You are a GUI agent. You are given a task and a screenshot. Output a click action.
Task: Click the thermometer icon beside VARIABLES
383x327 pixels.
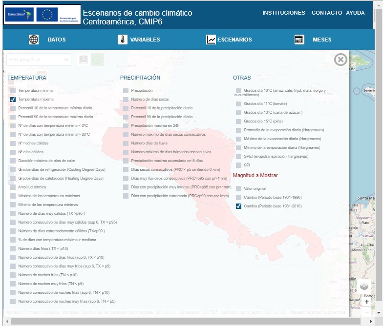[x=122, y=40]
